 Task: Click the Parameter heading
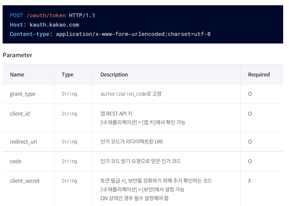tap(18, 55)
